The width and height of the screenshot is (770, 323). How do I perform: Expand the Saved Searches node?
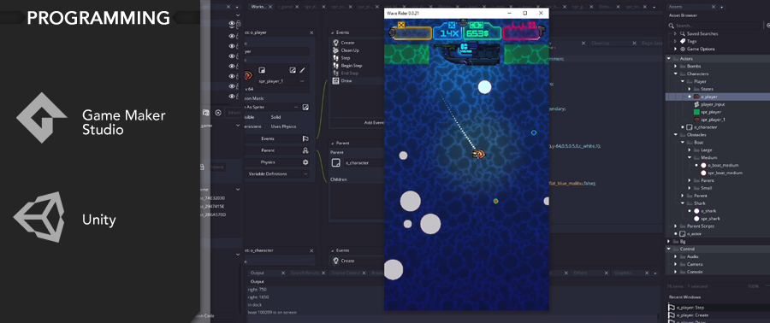click(675, 34)
